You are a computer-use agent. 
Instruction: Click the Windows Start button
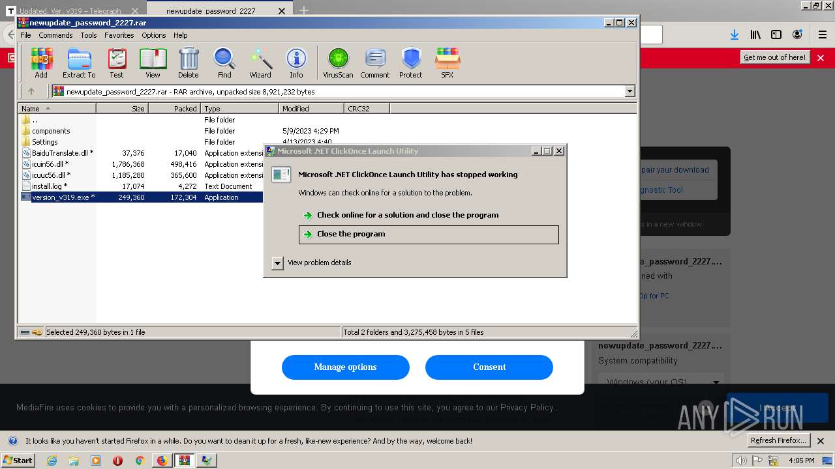click(18, 460)
